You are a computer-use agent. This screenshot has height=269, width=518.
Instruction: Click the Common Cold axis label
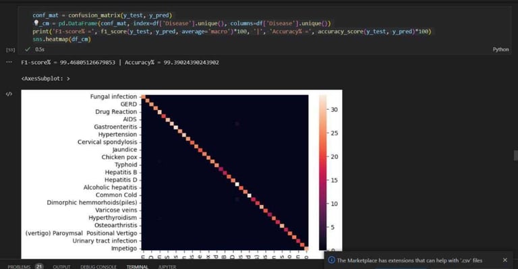click(116, 195)
